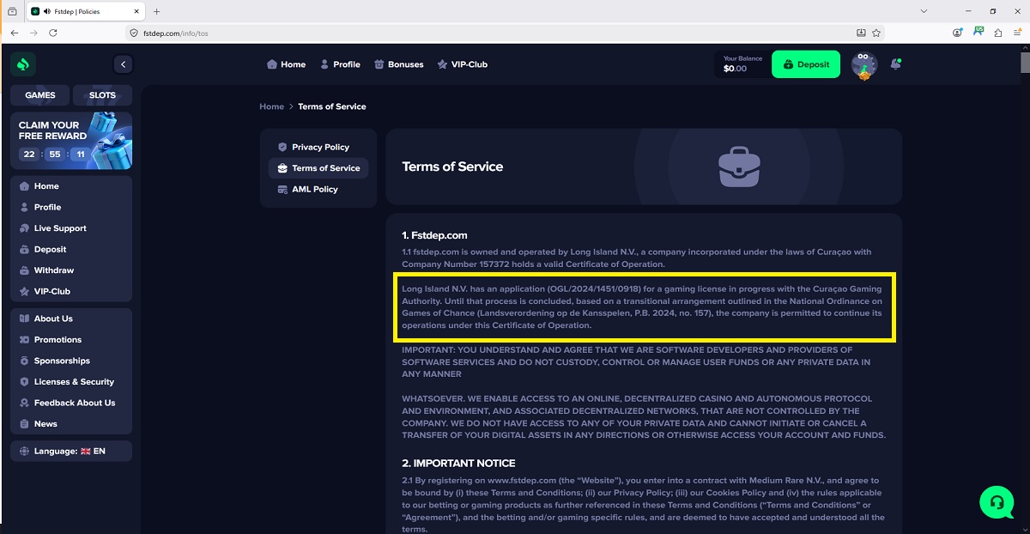
Task: Click the Your Balance $0.00 display
Action: [742, 64]
